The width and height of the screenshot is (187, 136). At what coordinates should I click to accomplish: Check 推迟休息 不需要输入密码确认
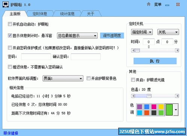point(10,67)
